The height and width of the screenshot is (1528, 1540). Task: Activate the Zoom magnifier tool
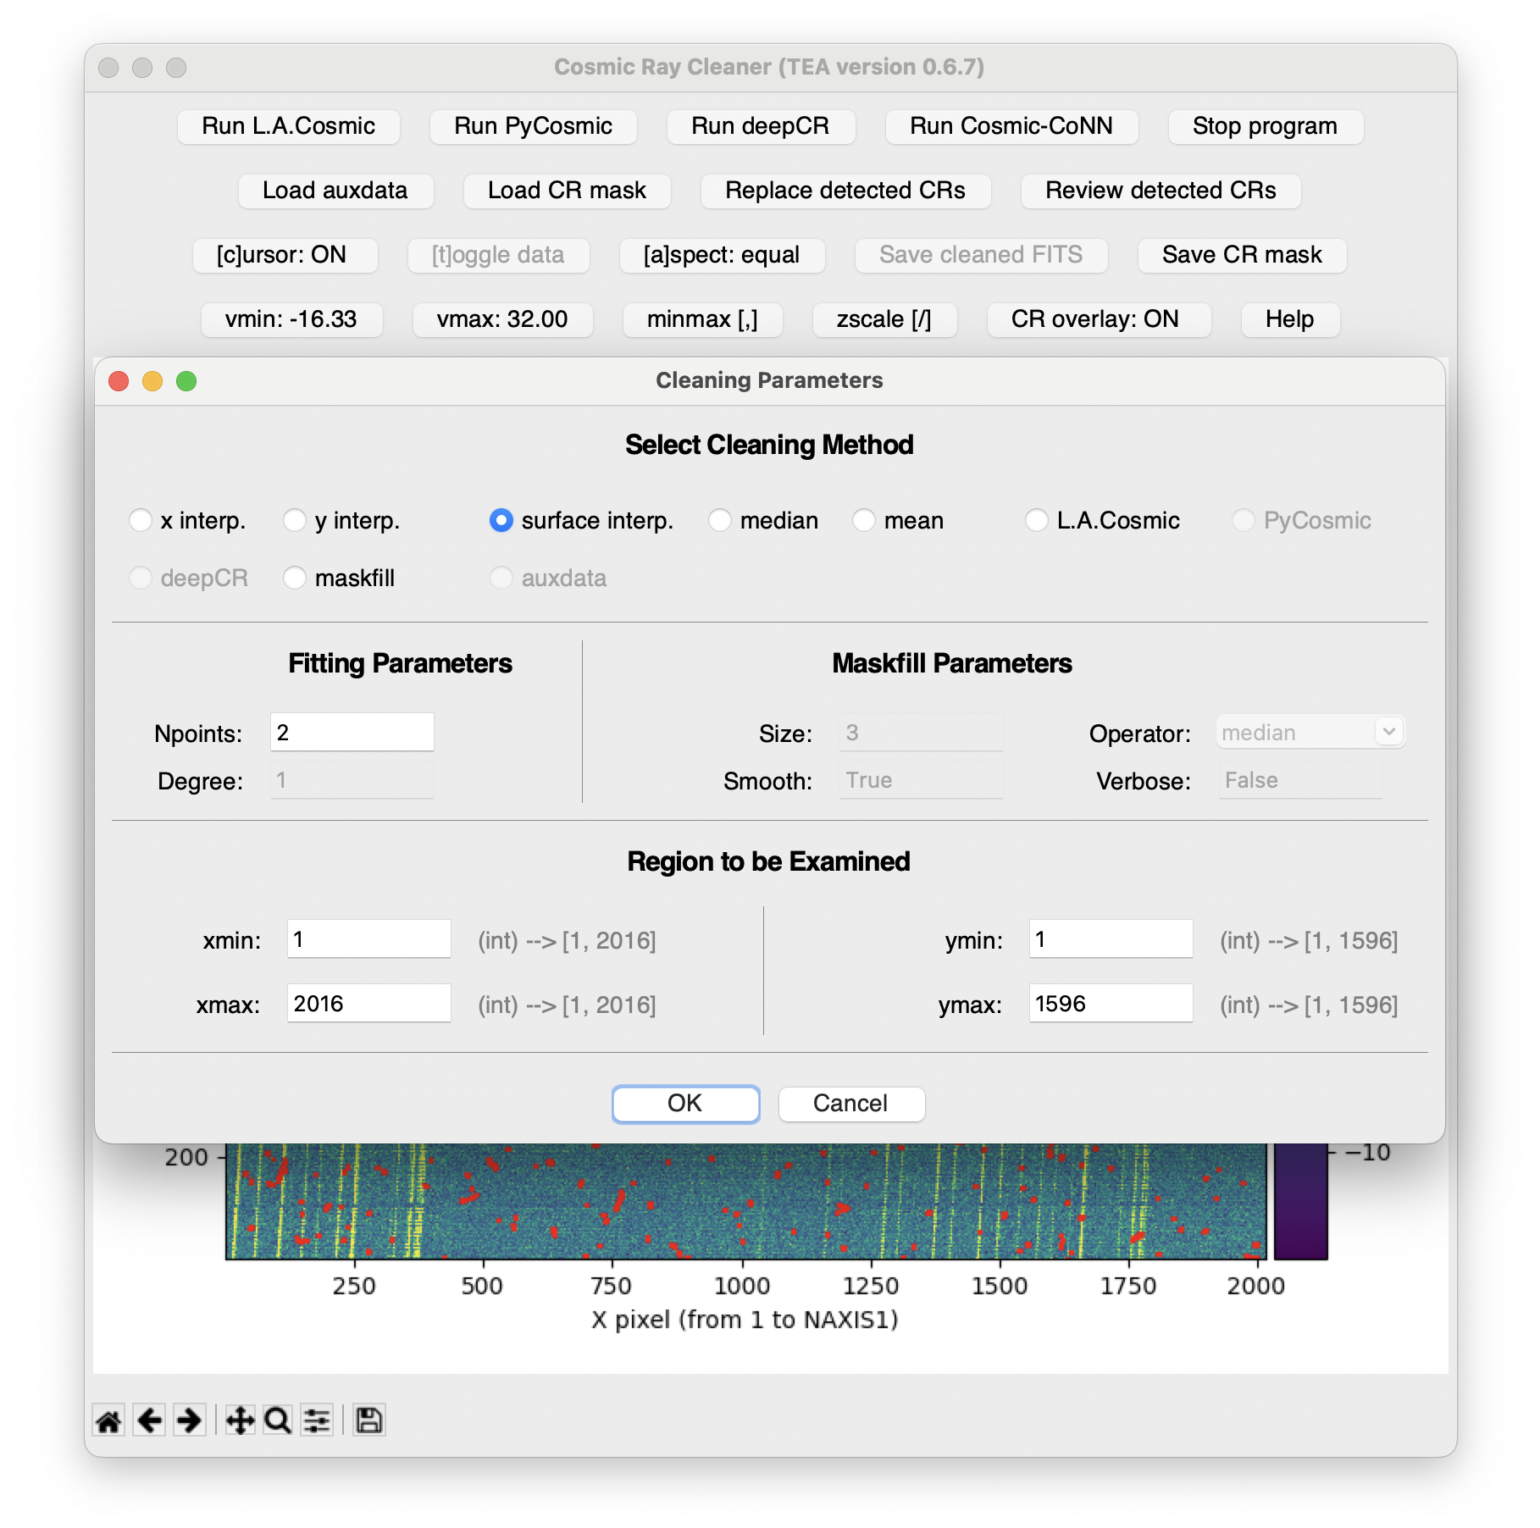[x=278, y=1420]
